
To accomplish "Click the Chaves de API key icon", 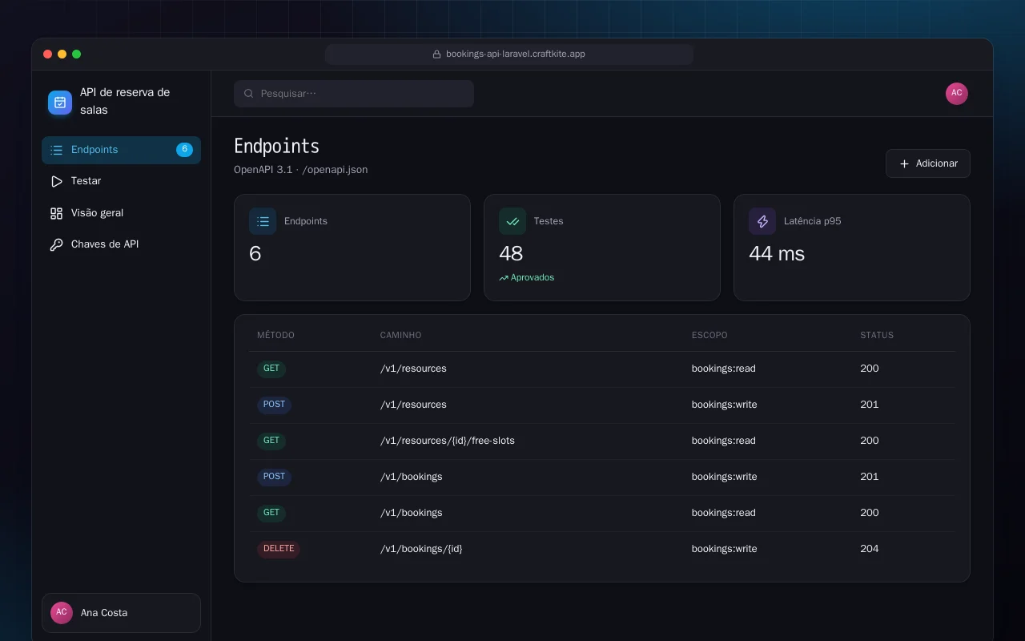I will 56,244.
